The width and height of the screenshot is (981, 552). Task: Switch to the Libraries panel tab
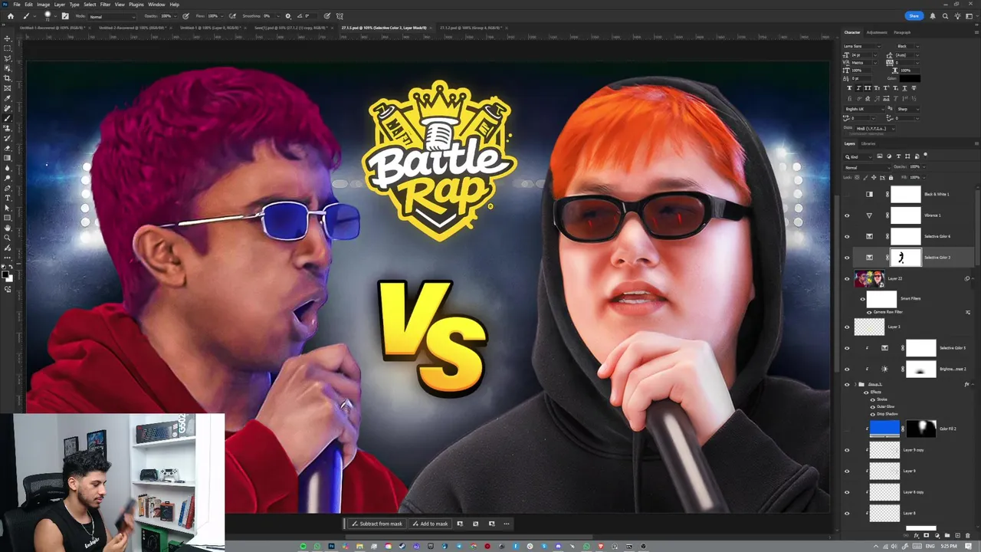click(x=868, y=143)
